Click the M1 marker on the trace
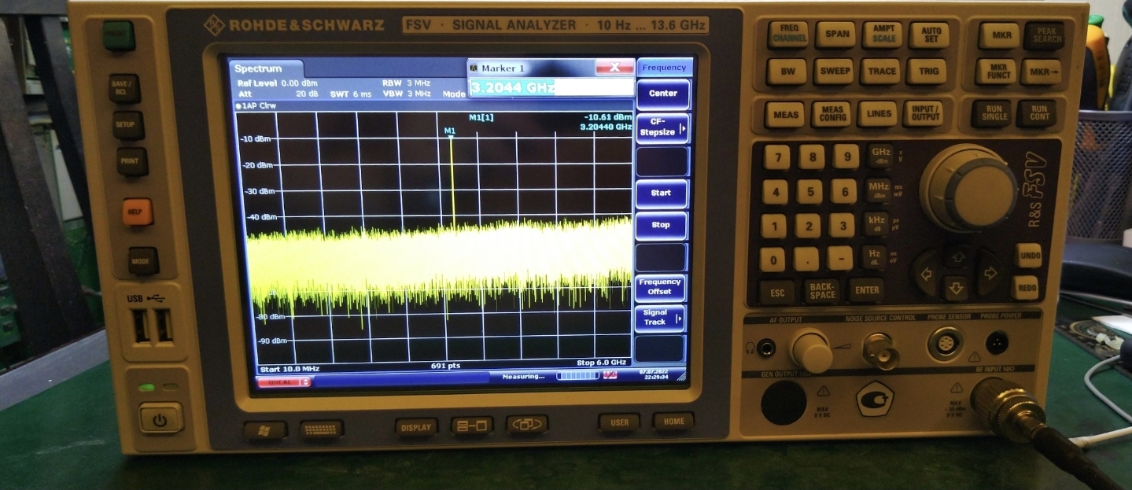Image resolution: width=1132 pixels, height=490 pixels. (450, 131)
